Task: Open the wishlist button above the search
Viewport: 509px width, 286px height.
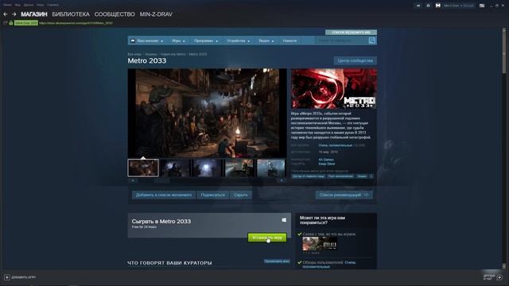Action: coord(351,32)
